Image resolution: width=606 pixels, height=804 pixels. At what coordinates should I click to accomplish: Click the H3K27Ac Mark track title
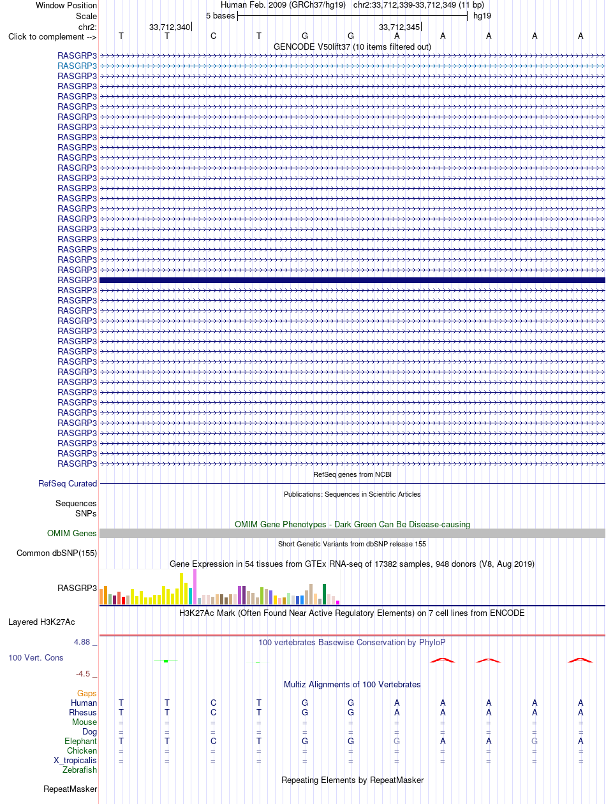coord(352,613)
